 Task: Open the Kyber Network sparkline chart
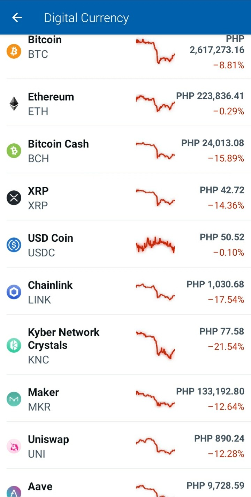pos(155,345)
